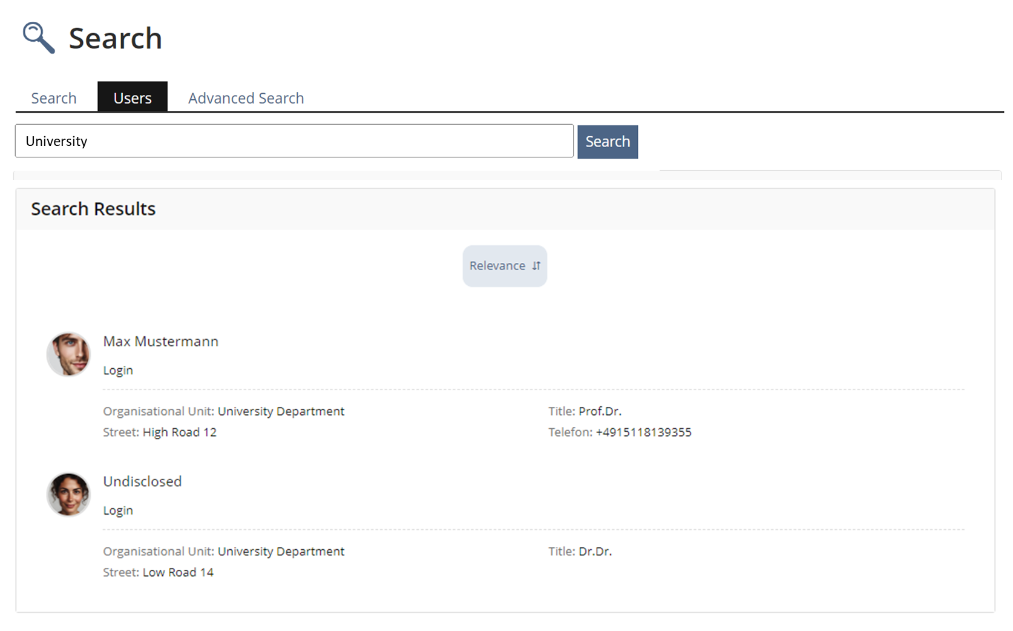
Task: Focus the search field containing University
Action: click(x=294, y=141)
